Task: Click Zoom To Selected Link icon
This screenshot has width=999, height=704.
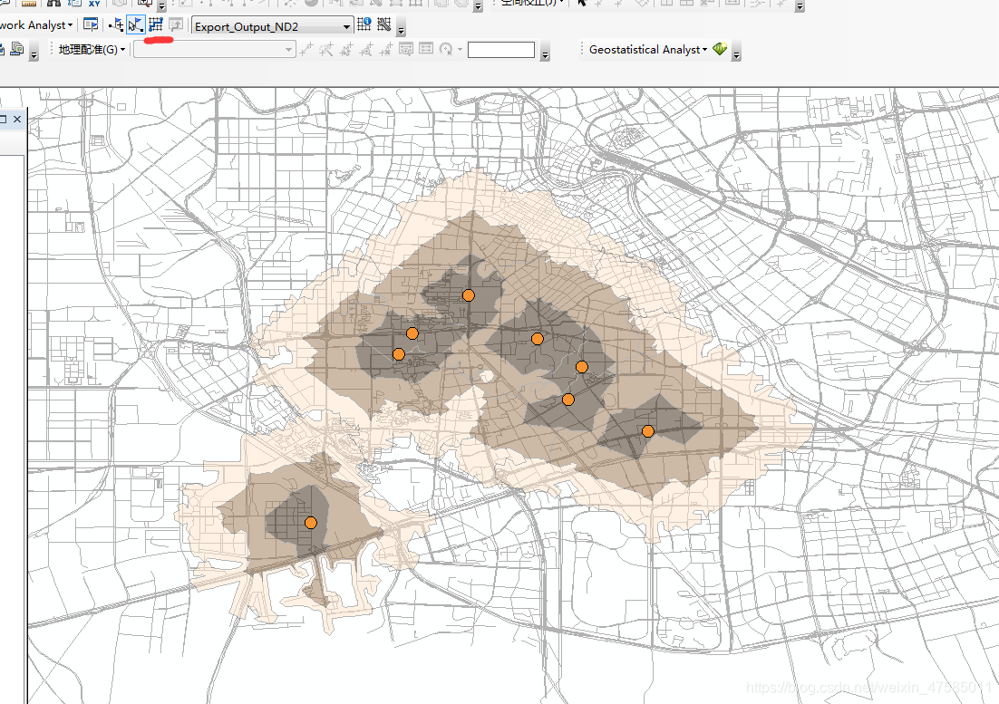Action: (x=365, y=49)
